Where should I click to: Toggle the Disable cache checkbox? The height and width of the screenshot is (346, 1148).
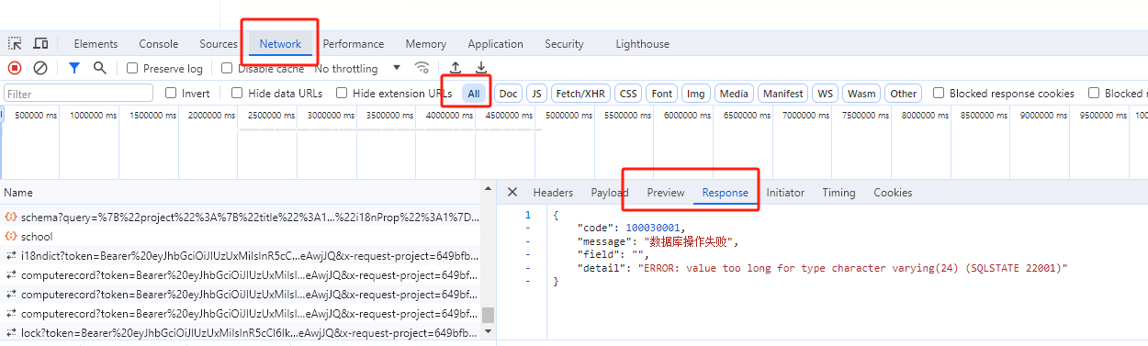point(227,69)
